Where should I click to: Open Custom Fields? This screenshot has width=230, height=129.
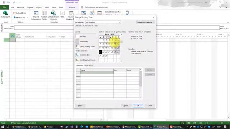pos(44,15)
